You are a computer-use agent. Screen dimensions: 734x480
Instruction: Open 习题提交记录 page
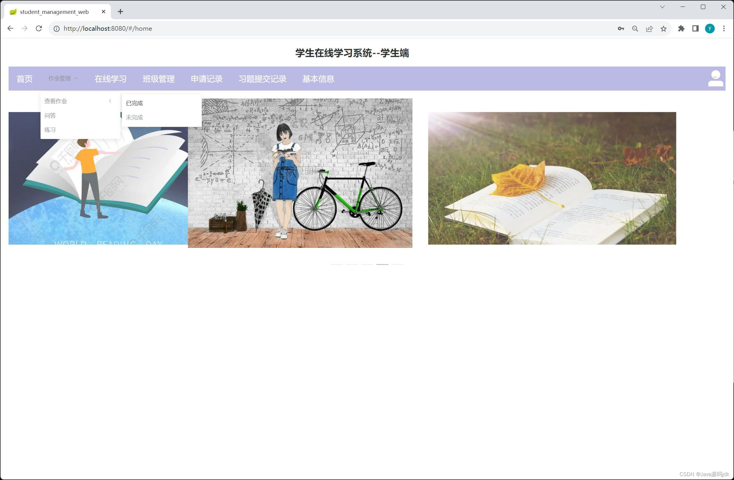tap(262, 79)
